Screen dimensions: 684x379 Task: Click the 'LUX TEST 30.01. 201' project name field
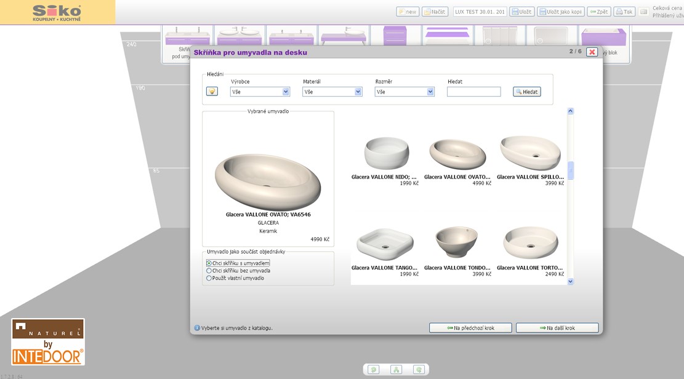(480, 12)
